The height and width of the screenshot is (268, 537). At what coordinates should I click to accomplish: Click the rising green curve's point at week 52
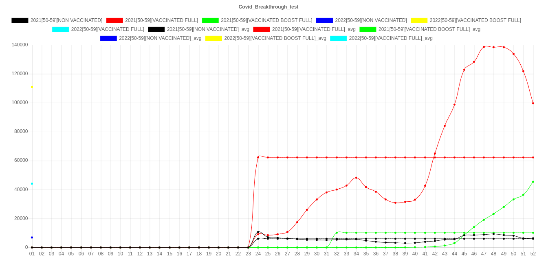click(x=533, y=182)
